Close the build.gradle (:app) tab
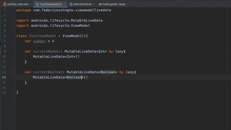The image size is (231, 130). point(128,4)
